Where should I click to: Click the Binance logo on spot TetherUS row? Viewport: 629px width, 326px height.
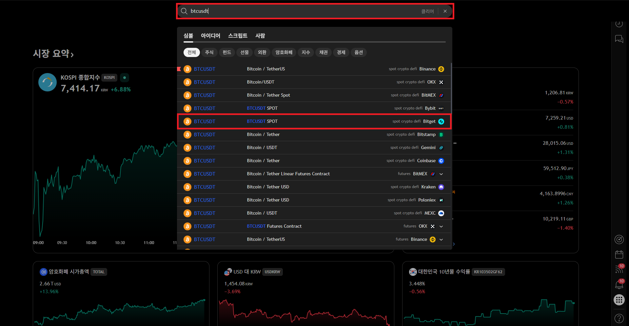pyautogui.click(x=441, y=69)
